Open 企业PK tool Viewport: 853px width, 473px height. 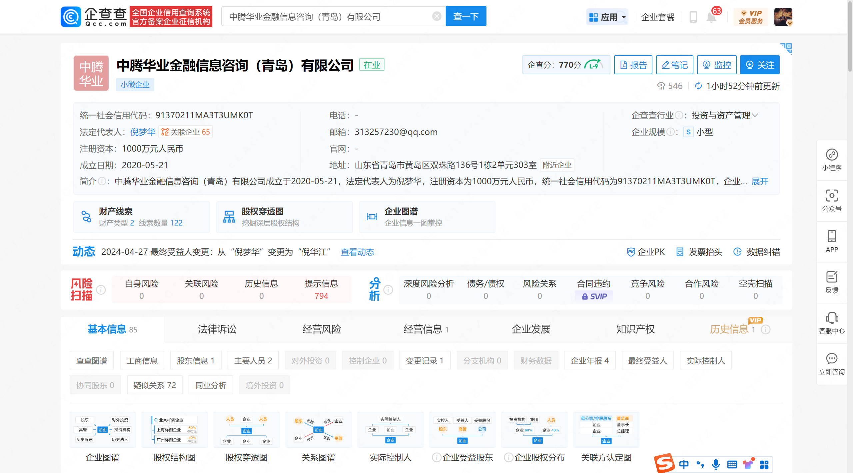[645, 252]
